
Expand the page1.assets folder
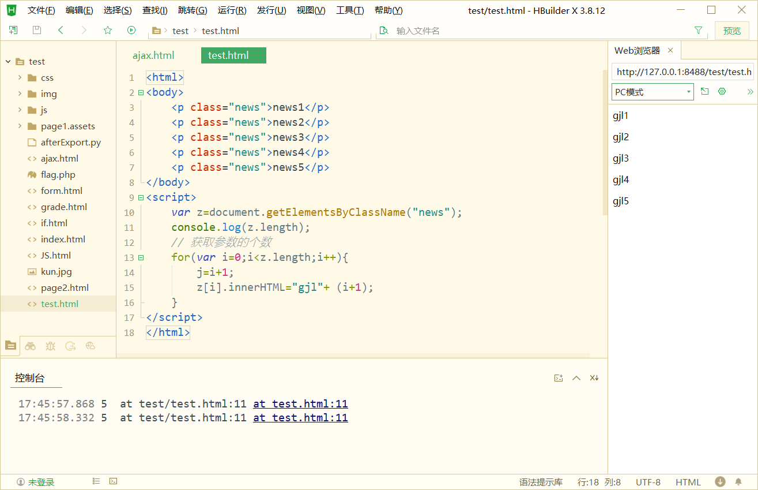tap(20, 126)
